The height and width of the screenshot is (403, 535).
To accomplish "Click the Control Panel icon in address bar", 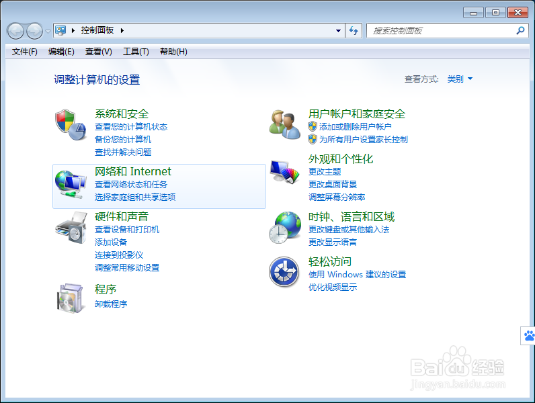I will (60, 30).
